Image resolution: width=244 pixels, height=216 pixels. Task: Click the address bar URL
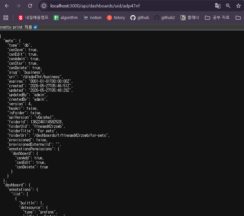(x=95, y=6)
